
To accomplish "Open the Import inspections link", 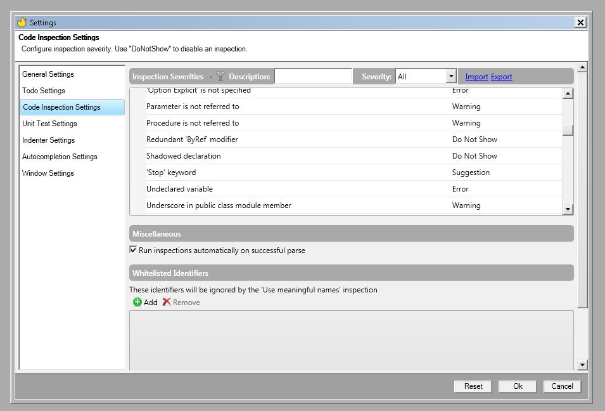I will tap(476, 76).
